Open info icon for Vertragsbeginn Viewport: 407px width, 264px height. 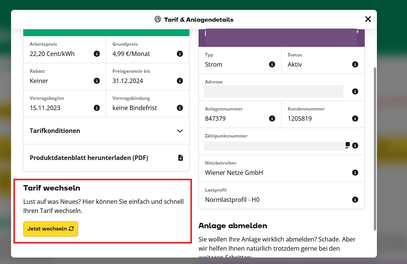97,108
